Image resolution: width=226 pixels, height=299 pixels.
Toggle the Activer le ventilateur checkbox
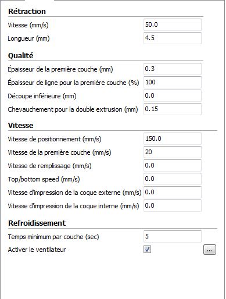pyautogui.click(x=147, y=250)
